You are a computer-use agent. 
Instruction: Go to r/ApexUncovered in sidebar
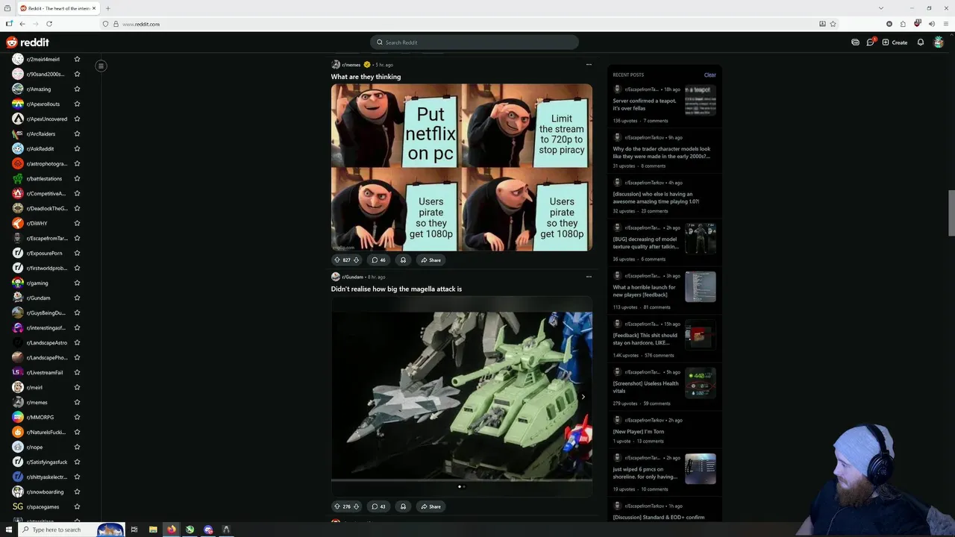click(x=46, y=119)
